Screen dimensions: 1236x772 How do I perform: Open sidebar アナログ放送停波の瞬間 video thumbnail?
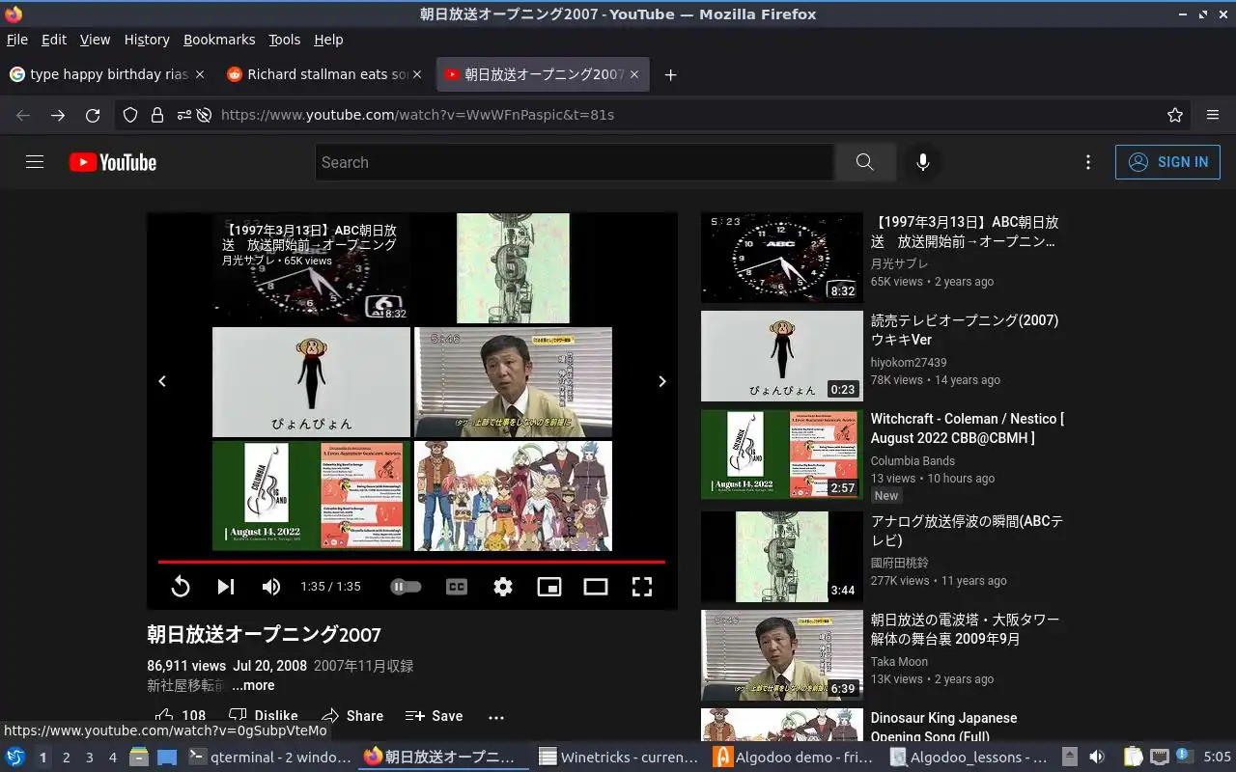[781, 557]
